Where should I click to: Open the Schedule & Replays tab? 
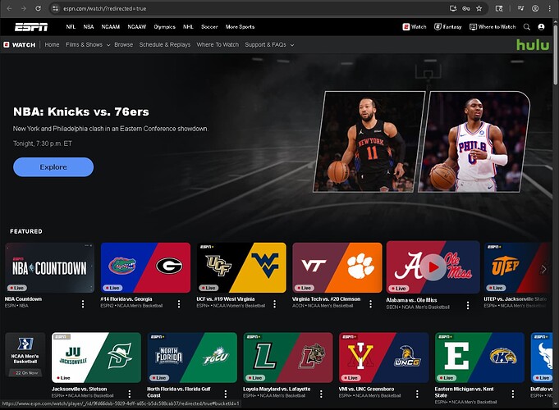[x=163, y=45]
